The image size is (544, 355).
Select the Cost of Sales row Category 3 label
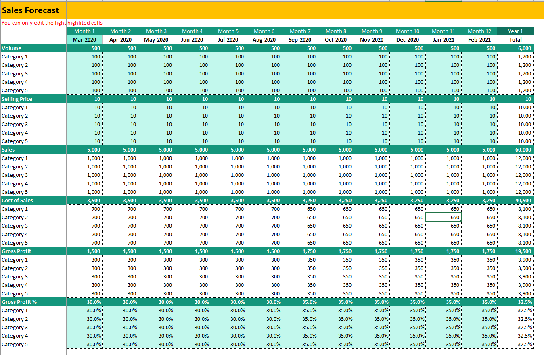[33, 226]
